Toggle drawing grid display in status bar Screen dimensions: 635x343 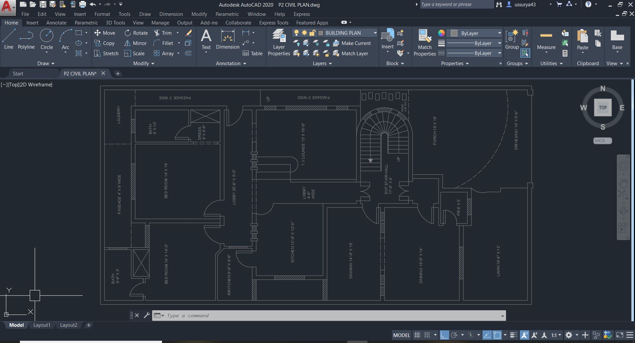pyautogui.click(x=417, y=335)
